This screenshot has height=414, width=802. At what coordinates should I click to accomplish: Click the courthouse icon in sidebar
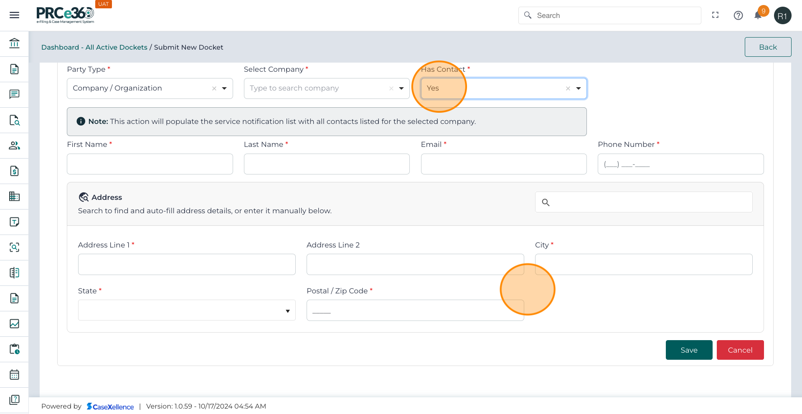[14, 43]
